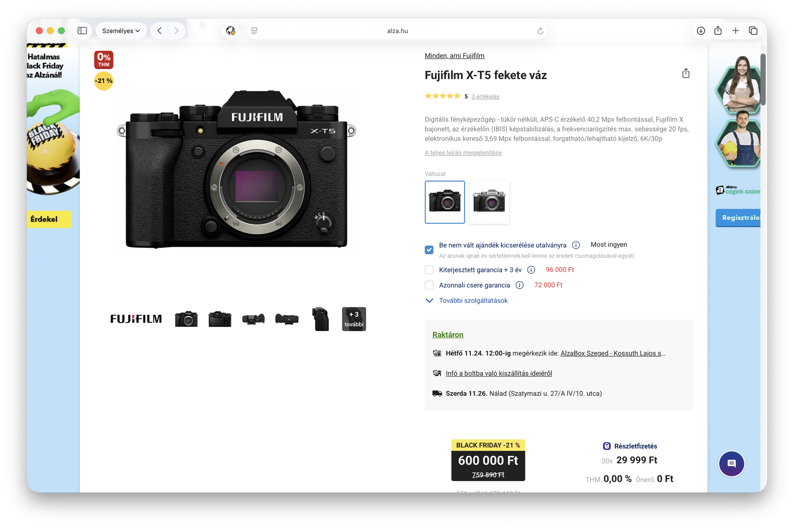This screenshot has width=794, height=528.
Task: Click the store delivery info icon
Action: 437,374
